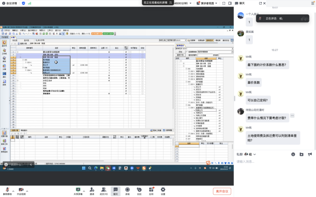Collapse tree node 204 in the bill table
Image resolution: width=316 pixels, height=197 pixels.
pos(23,68)
